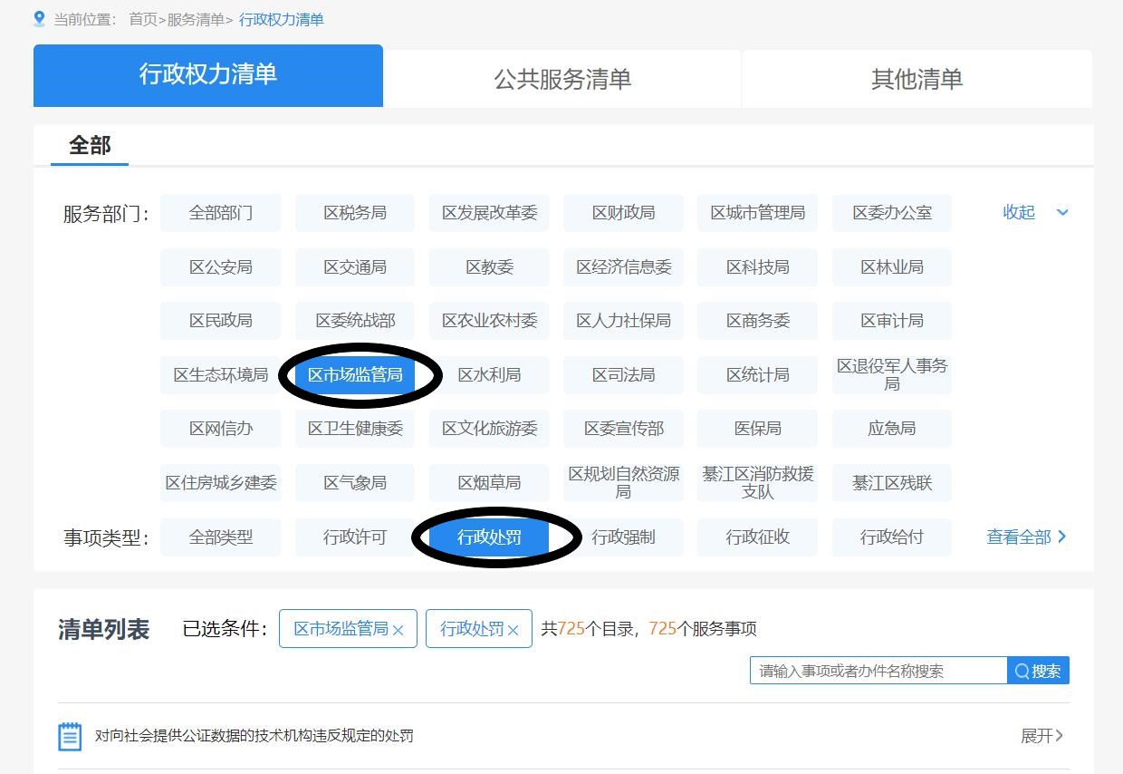Open the 其他清单 tab

tap(917, 79)
